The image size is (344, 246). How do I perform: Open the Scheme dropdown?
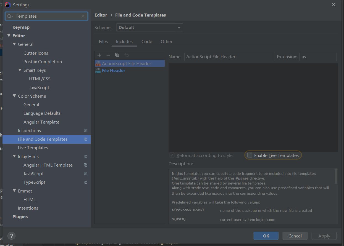pyautogui.click(x=149, y=28)
